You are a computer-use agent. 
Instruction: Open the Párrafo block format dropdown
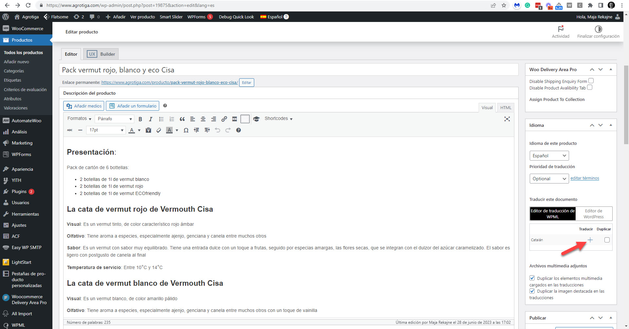(115, 119)
